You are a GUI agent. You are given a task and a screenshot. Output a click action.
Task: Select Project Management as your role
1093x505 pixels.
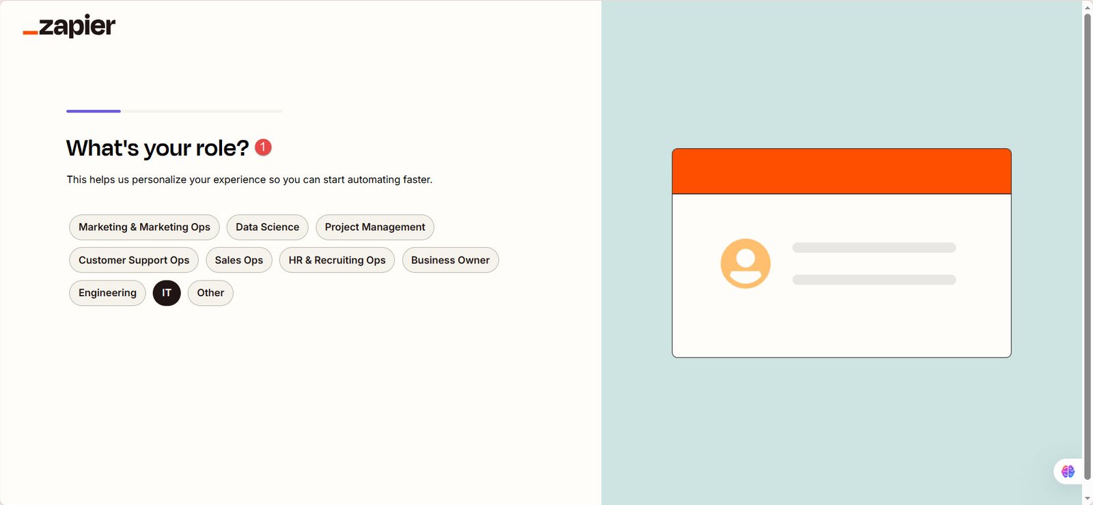[x=374, y=227]
